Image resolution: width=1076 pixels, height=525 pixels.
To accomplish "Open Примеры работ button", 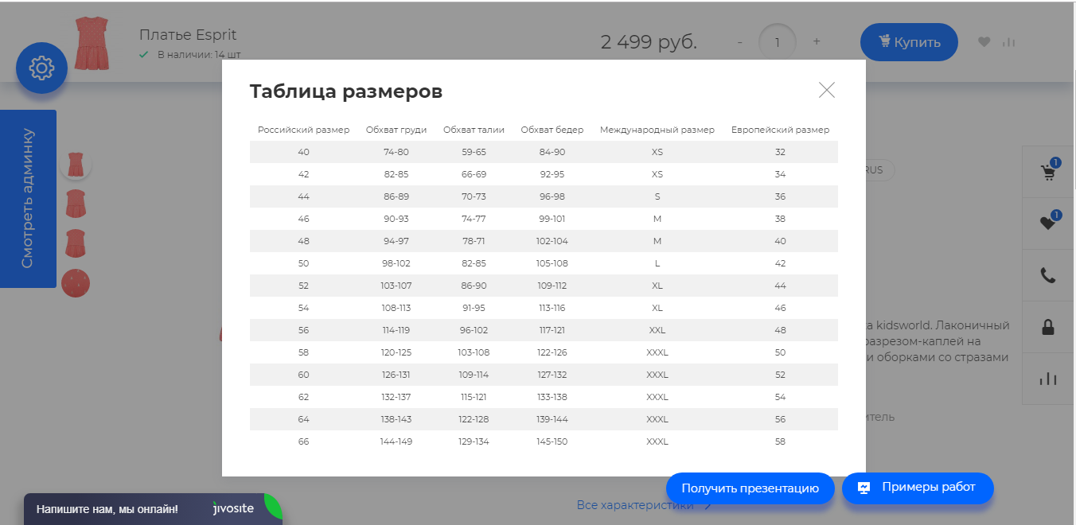I will (x=918, y=488).
